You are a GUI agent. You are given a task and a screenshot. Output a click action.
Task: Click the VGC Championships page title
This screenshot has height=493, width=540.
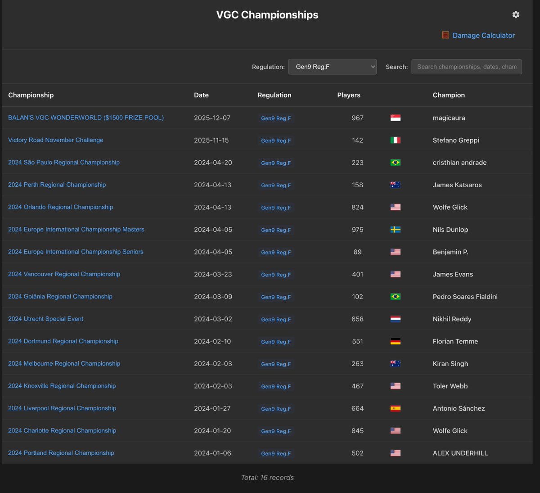267,14
